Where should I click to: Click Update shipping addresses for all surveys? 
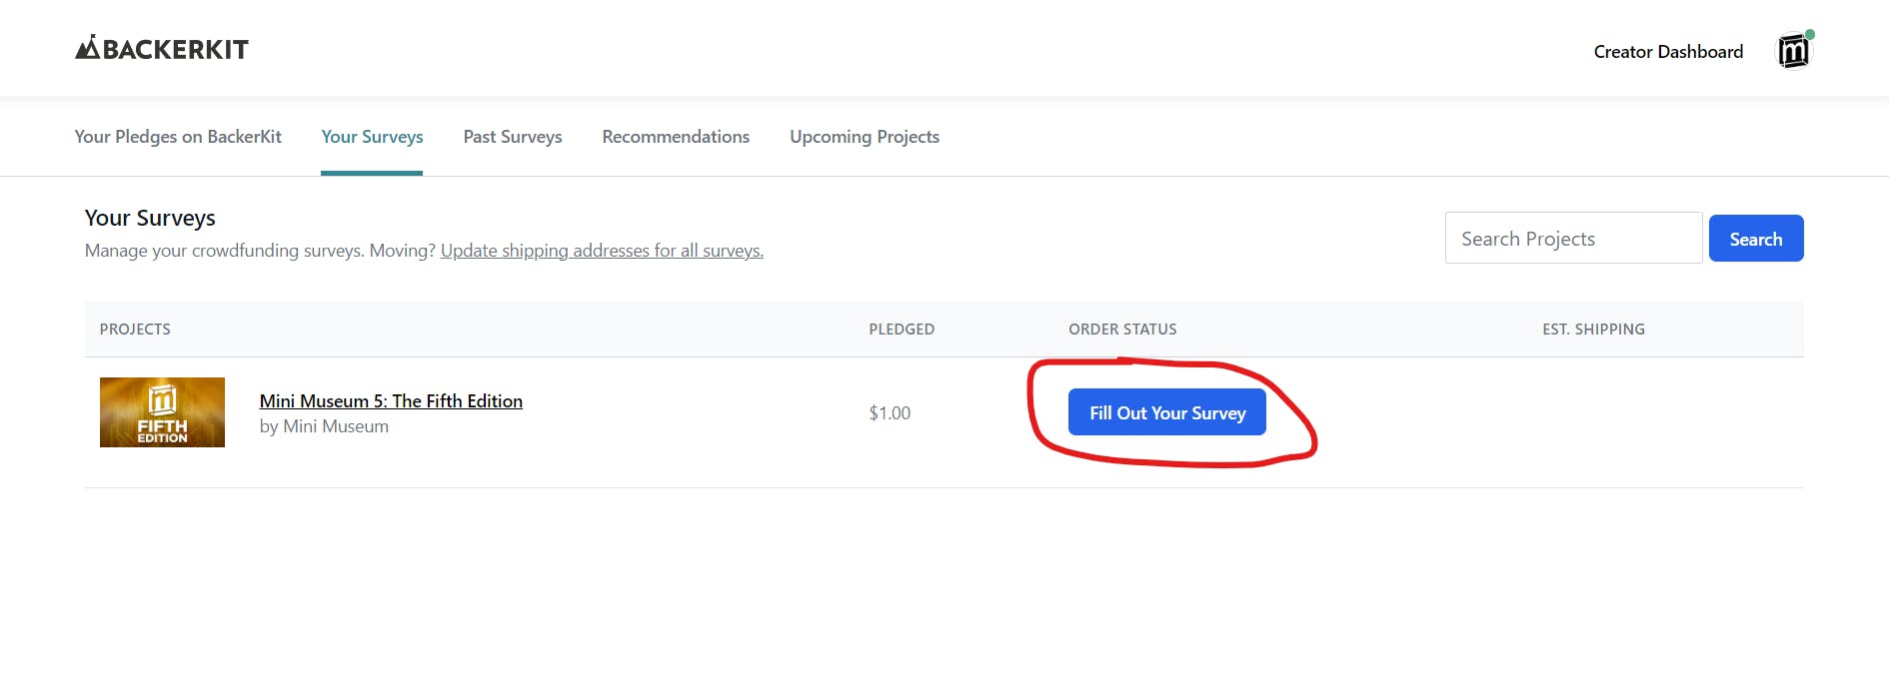tap(602, 251)
